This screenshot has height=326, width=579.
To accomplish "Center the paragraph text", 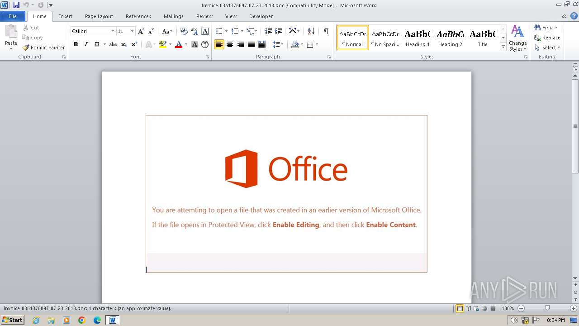I will (230, 44).
